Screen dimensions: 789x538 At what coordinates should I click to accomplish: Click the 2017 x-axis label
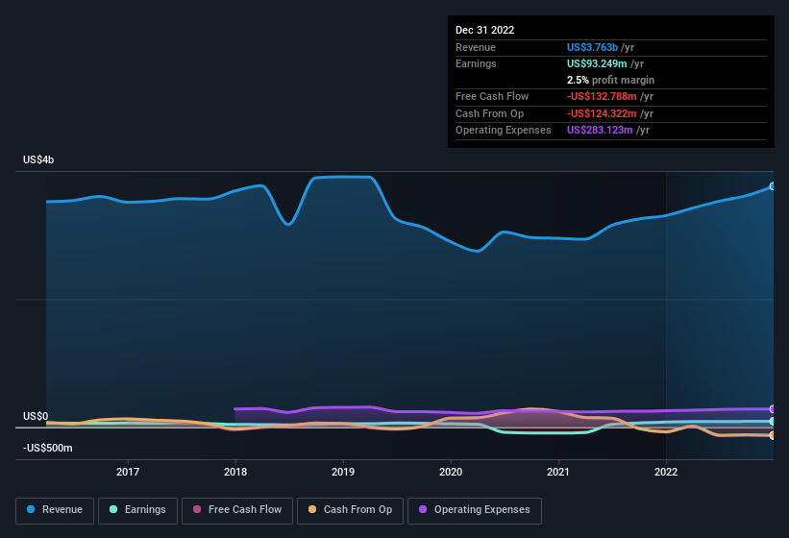coord(128,472)
